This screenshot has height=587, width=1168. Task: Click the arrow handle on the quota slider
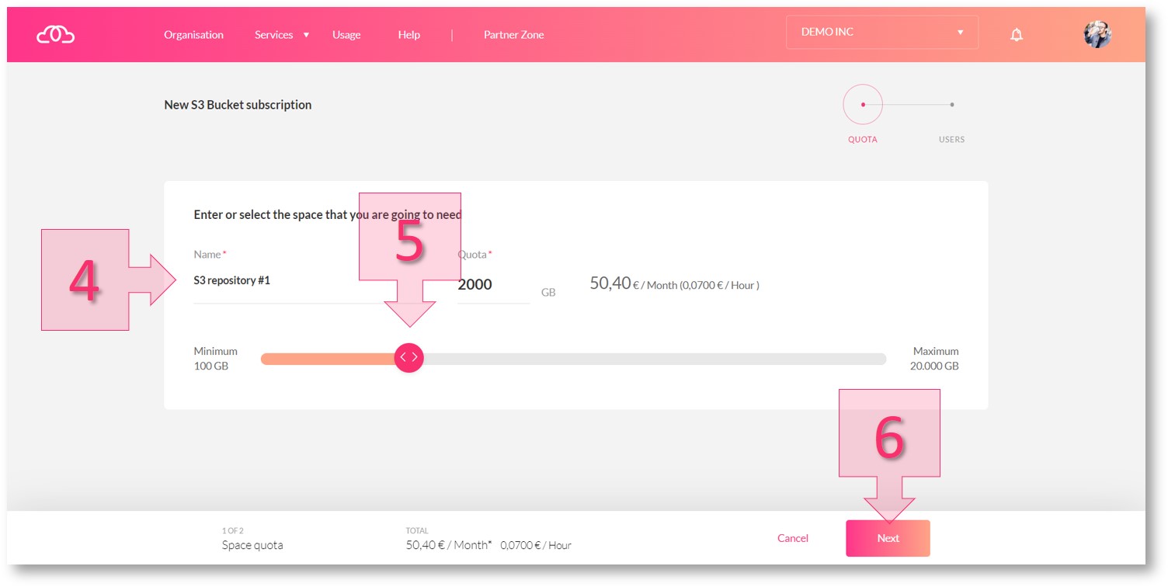pyautogui.click(x=409, y=358)
